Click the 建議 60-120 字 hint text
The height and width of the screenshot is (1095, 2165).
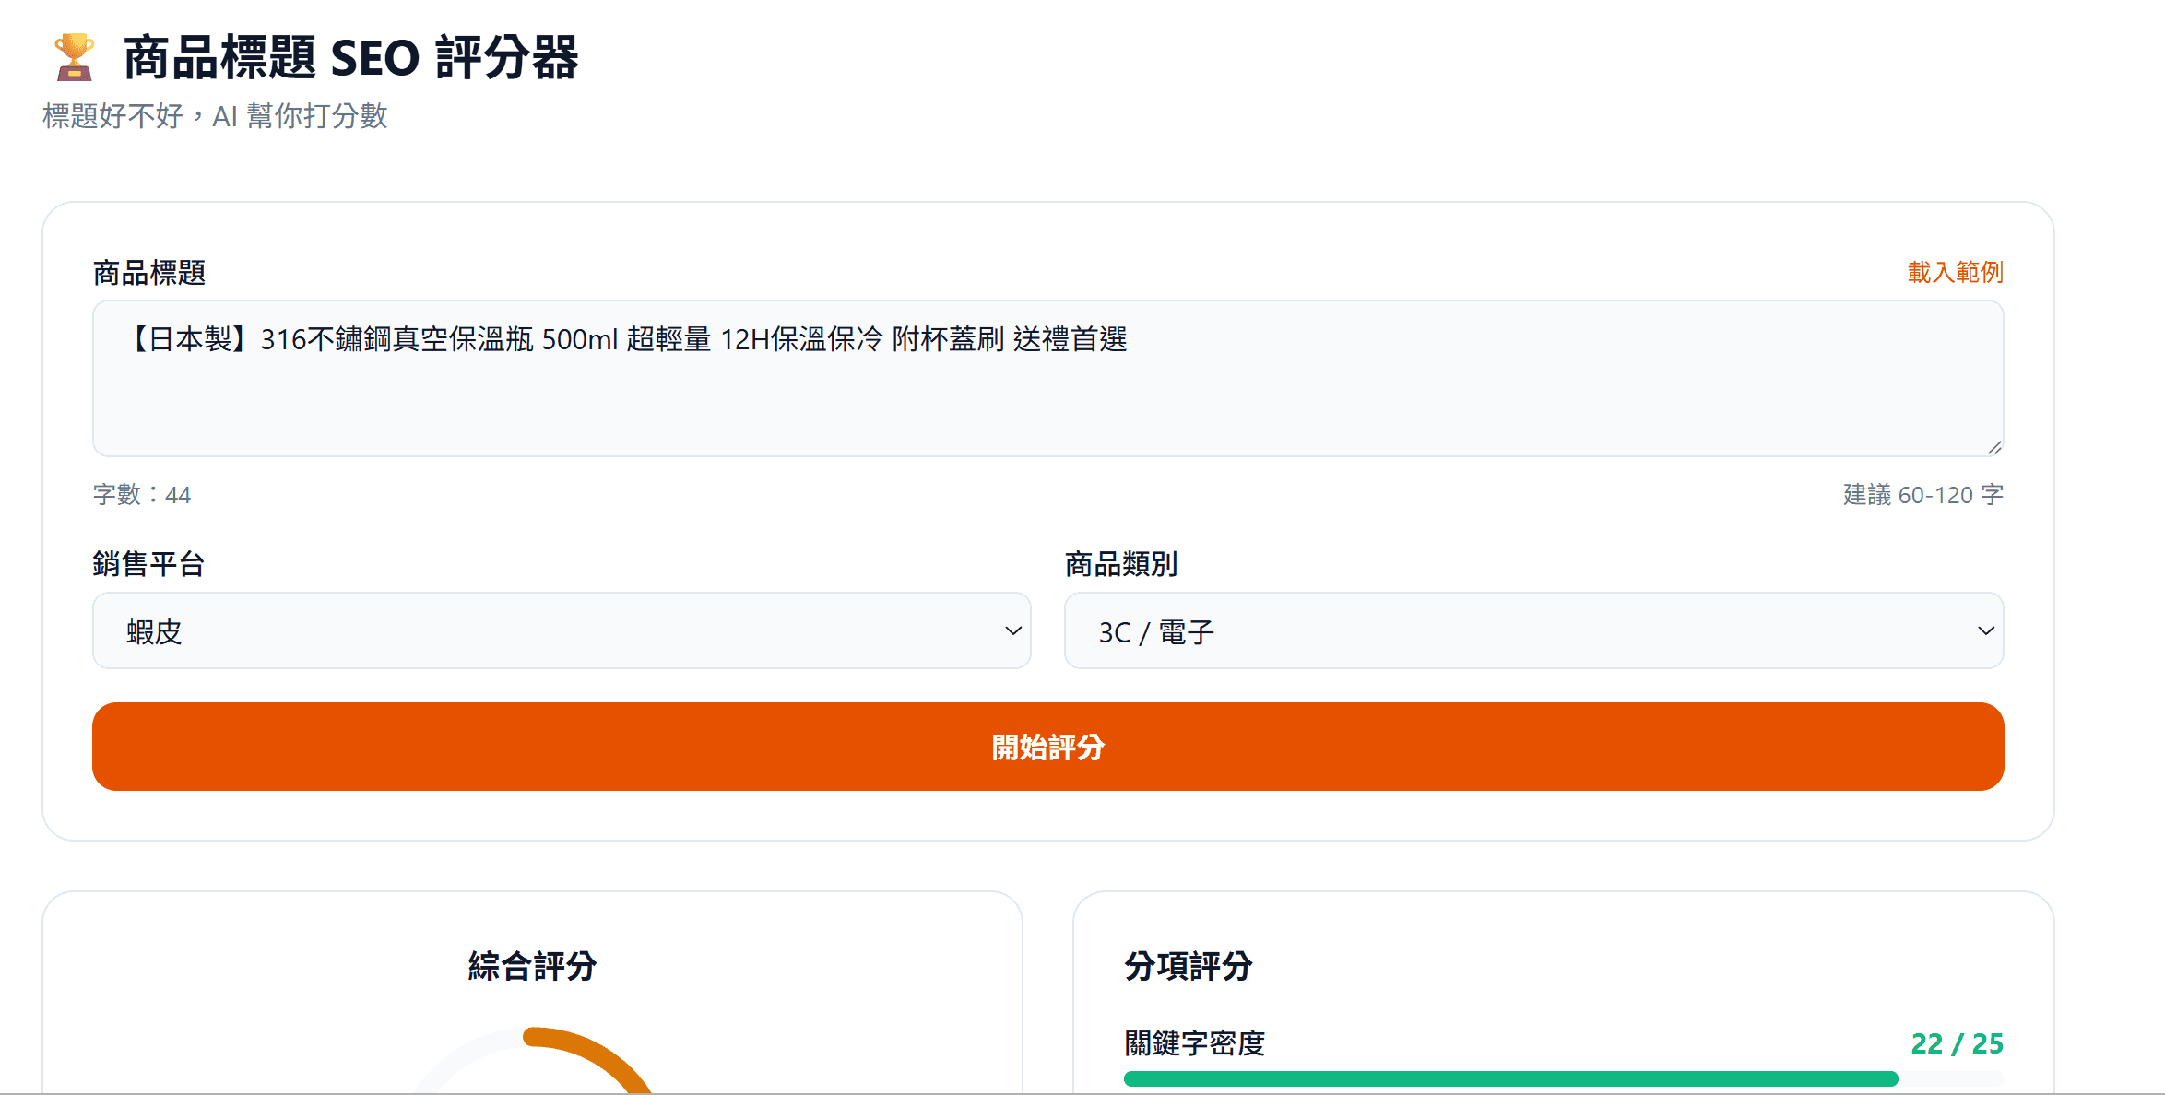click(x=1922, y=495)
